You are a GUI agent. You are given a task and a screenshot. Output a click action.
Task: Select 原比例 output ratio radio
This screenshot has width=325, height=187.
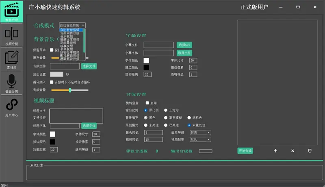[x=146, y=110]
